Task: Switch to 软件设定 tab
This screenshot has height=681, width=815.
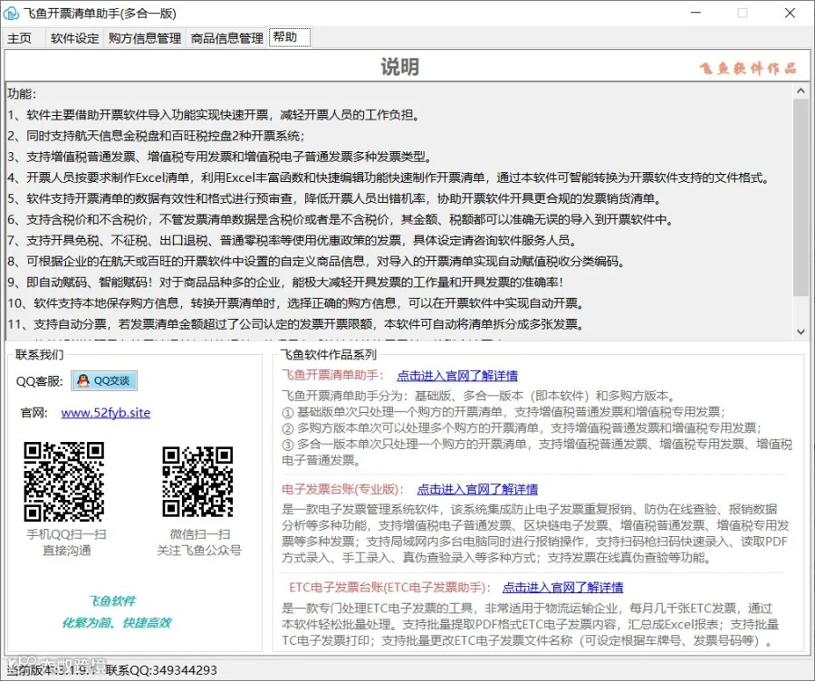Action: click(75, 38)
